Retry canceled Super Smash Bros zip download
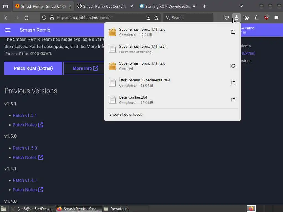Viewport: 283px width, 212px height. tap(233, 66)
